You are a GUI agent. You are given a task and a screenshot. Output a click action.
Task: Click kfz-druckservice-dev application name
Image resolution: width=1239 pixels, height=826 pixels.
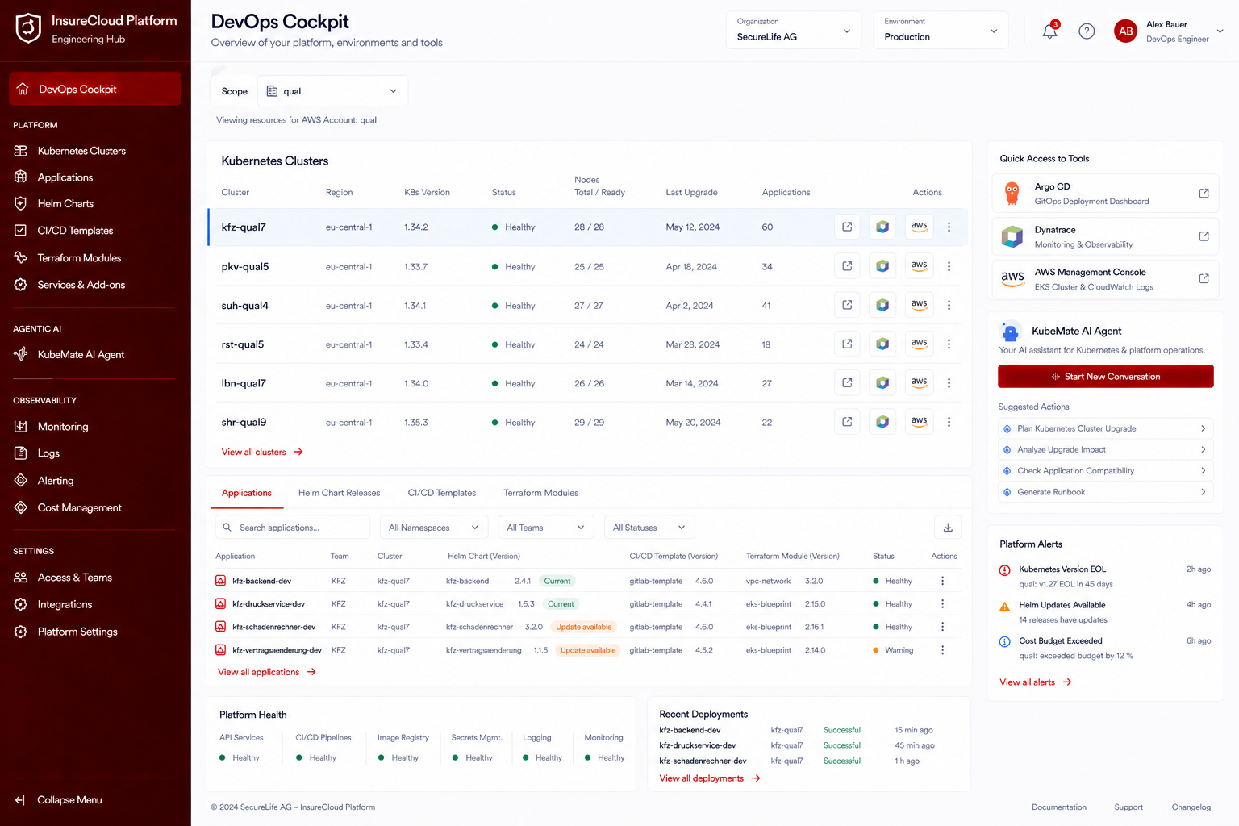coord(269,604)
